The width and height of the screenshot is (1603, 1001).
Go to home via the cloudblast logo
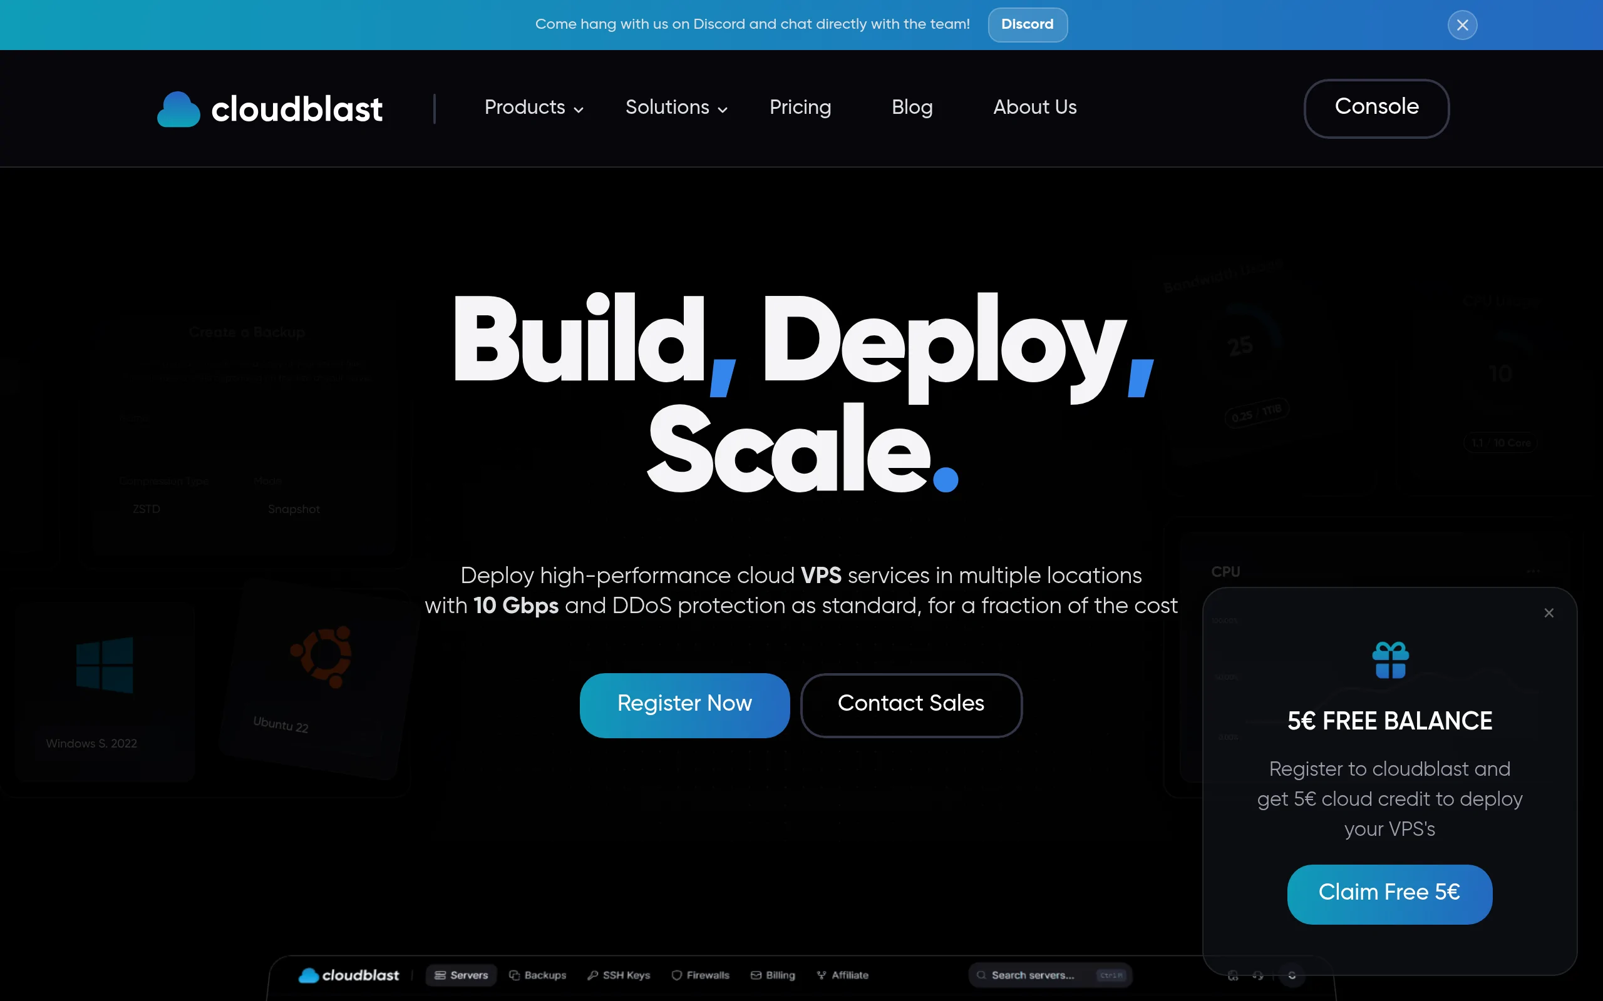(270, 109)
